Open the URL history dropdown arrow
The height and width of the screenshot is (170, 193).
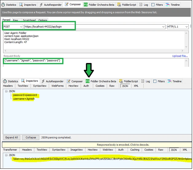pos(163,27)
